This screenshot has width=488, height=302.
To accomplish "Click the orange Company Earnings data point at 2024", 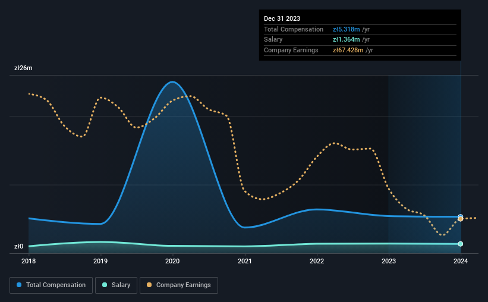I will [x=461, y=219].
